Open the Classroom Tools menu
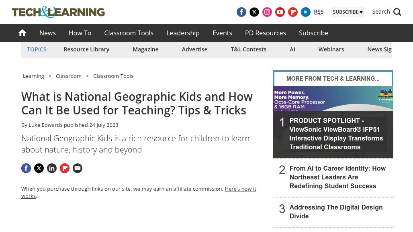Image resolution: width=413 pixels, height=232 pixels. [x=129, y=33]
